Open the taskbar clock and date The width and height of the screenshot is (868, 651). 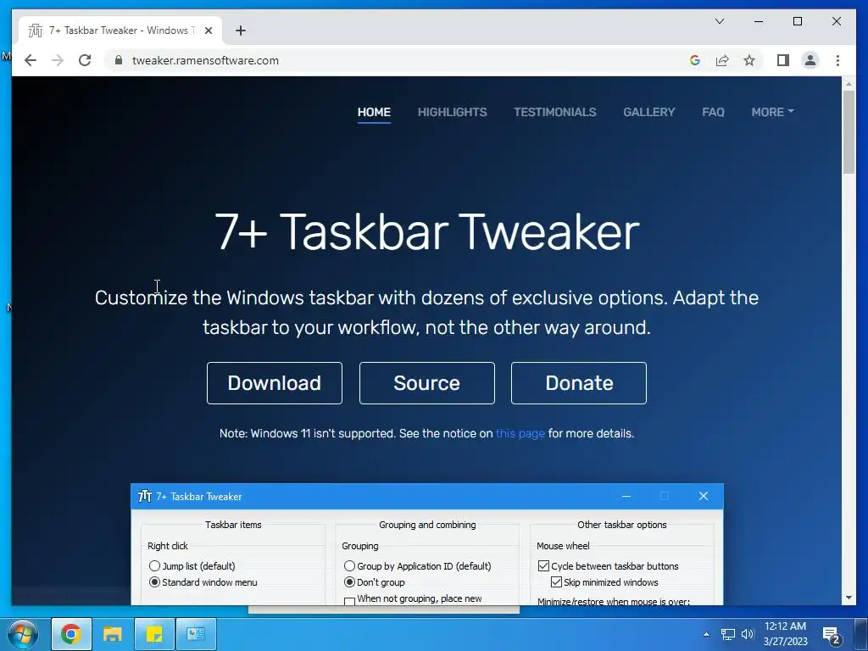(786, 634)
